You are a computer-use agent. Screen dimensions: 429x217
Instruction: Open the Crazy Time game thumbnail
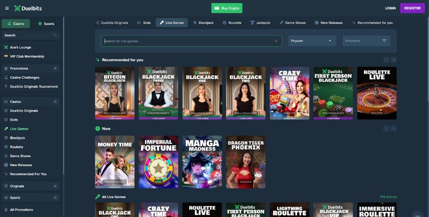289,93
